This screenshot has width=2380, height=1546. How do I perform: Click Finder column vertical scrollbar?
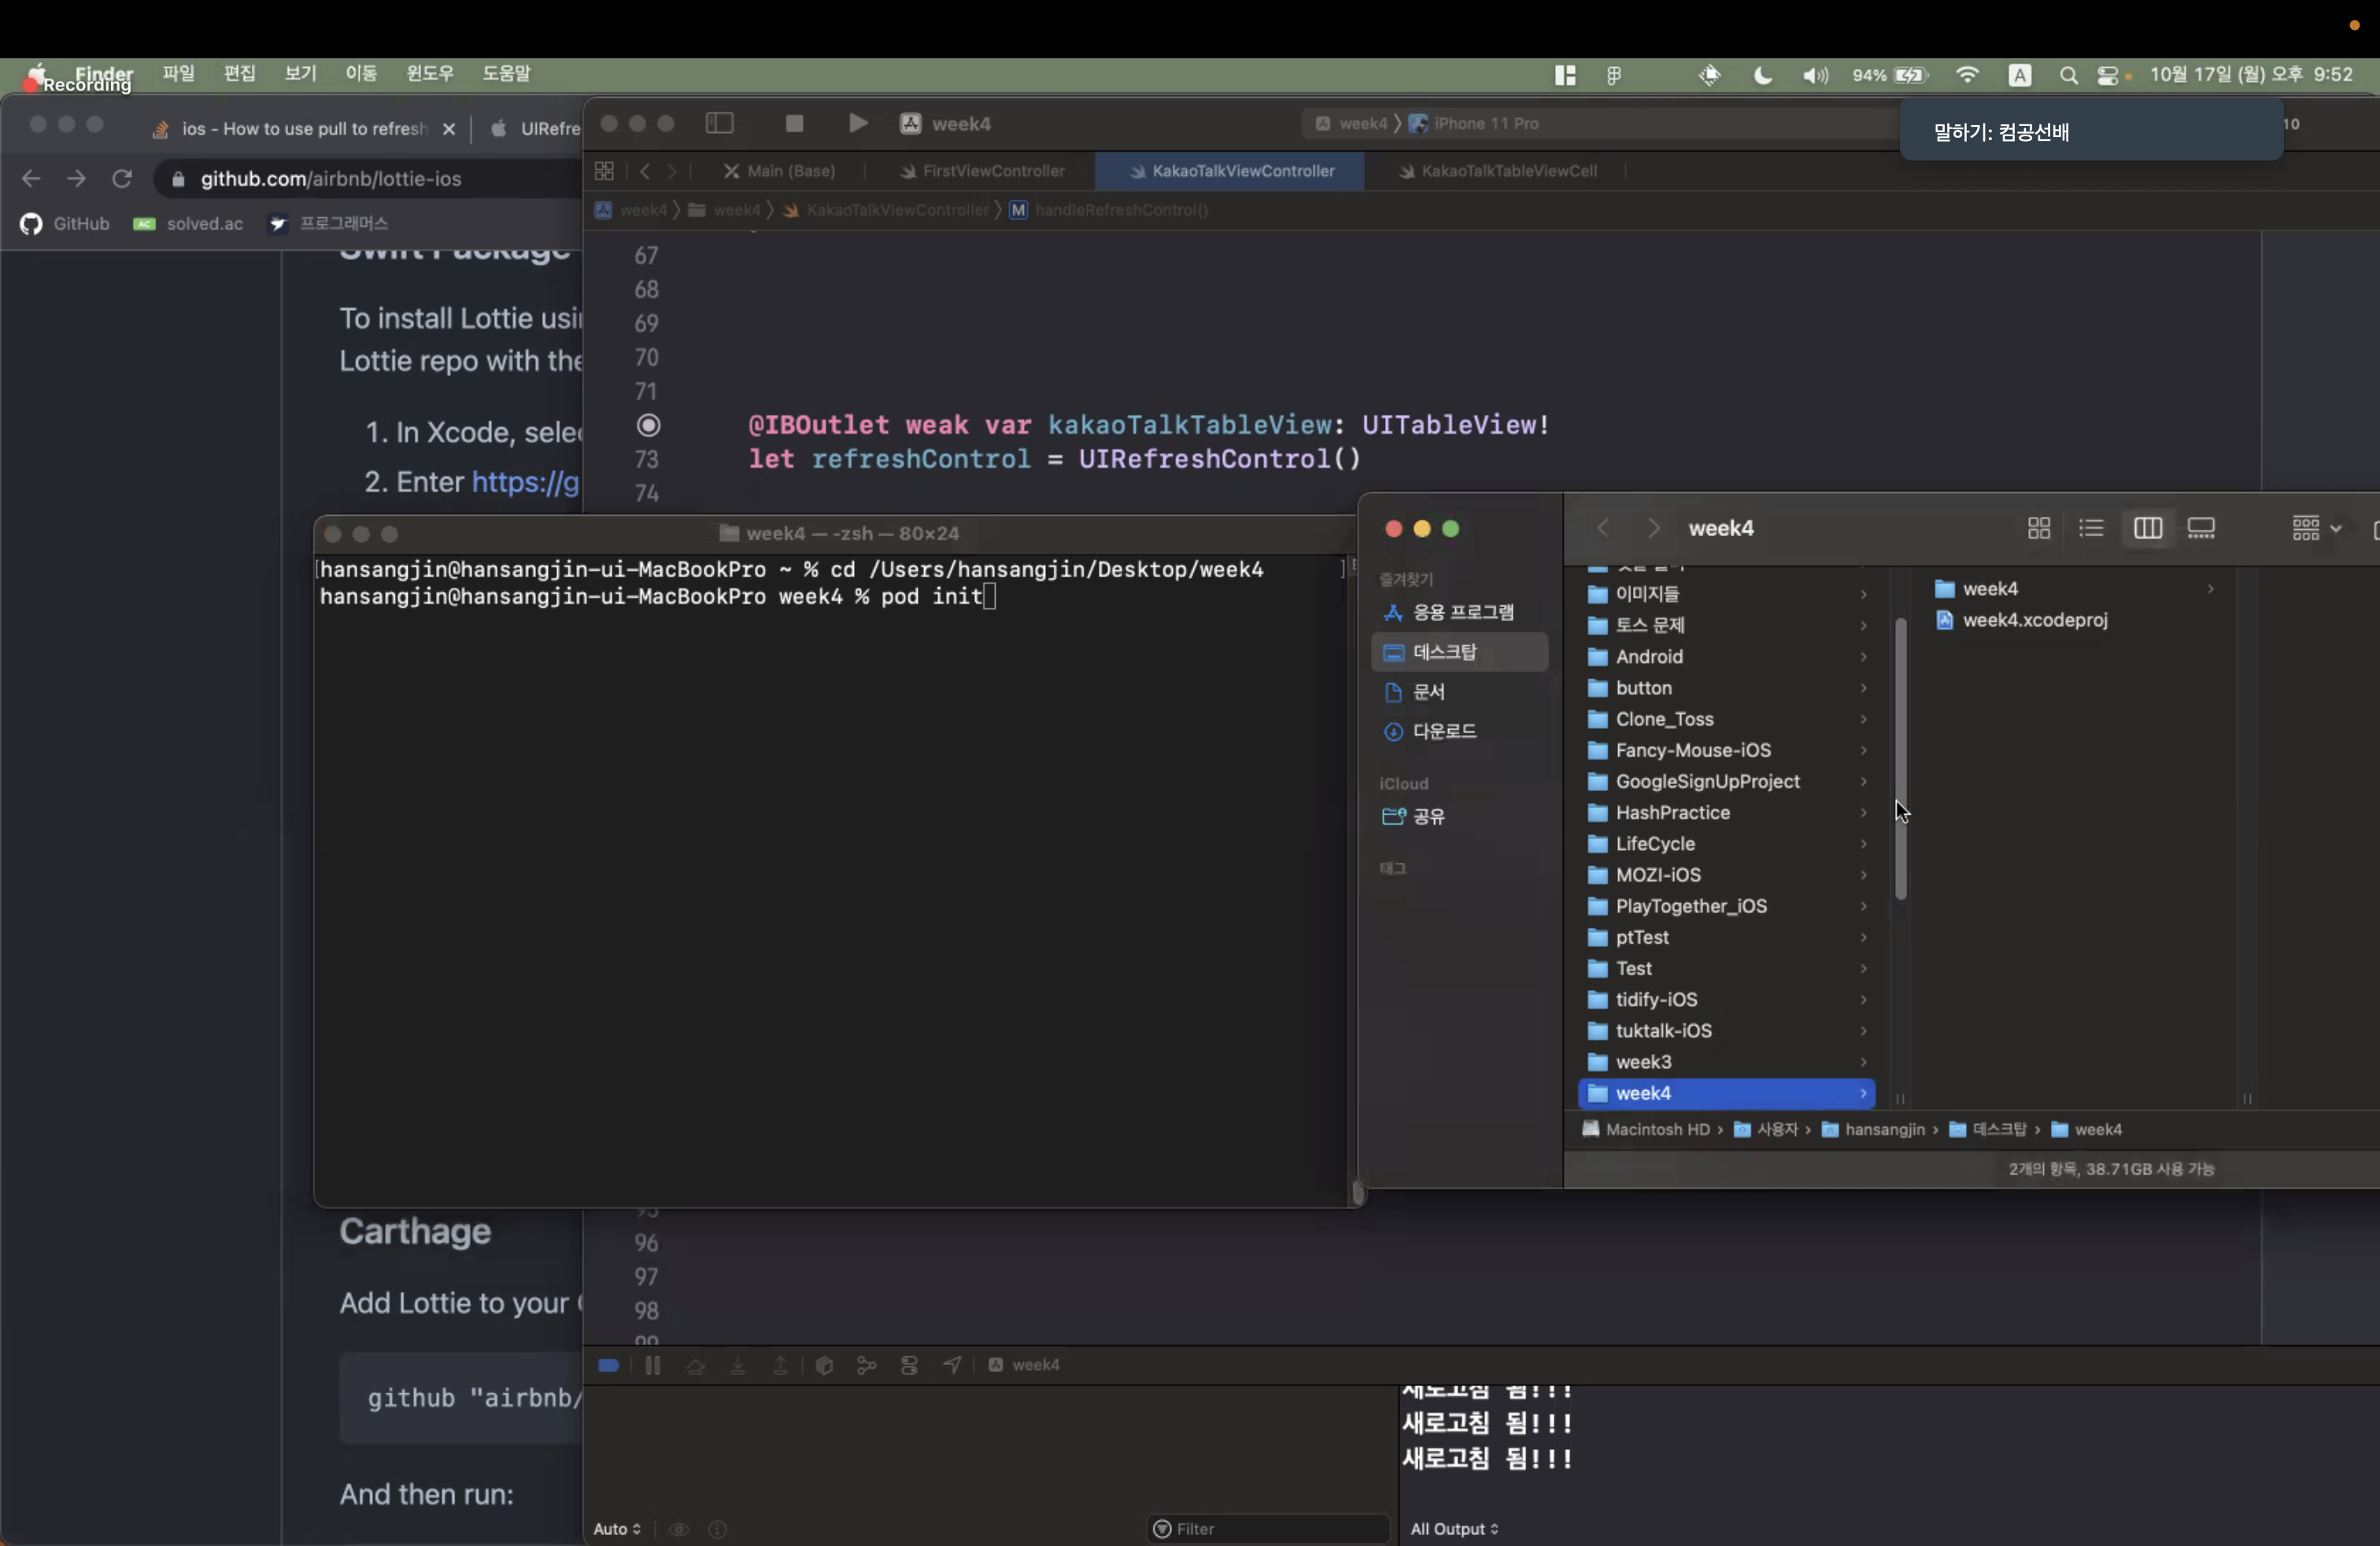(1900, 758)
